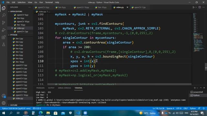Open the Help menu
This screenshot has height=116, width=207.
coord(57,2)
